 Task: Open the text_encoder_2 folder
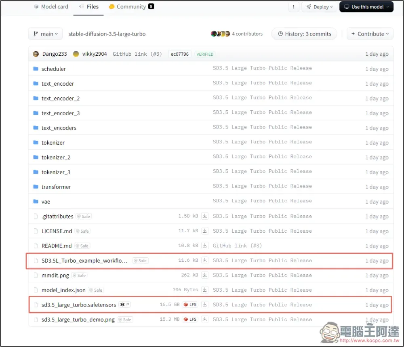tap(61, 99)
